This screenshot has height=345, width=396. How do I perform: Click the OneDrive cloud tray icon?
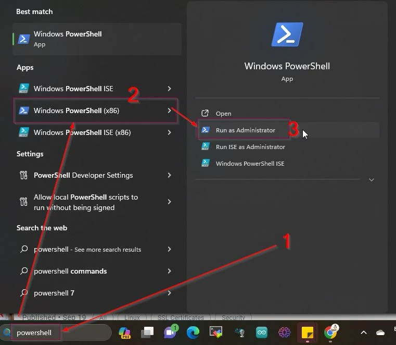click(380, 332)
